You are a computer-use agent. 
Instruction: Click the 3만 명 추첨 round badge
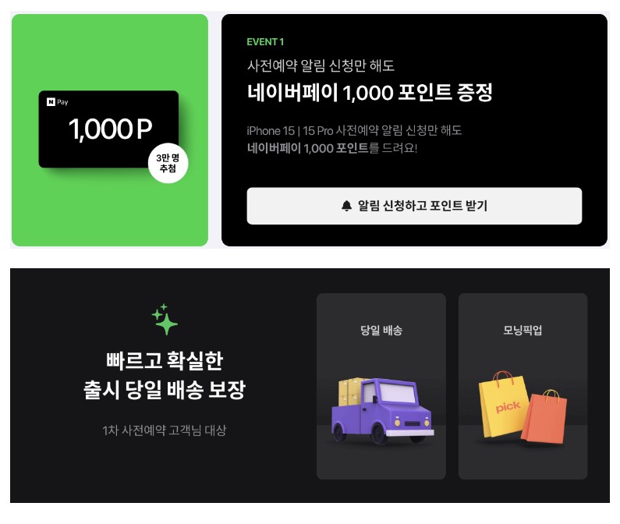click(168, 163)
